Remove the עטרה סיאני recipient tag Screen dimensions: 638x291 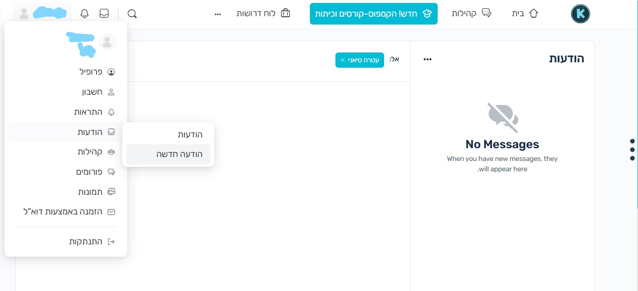pos(342,60)
